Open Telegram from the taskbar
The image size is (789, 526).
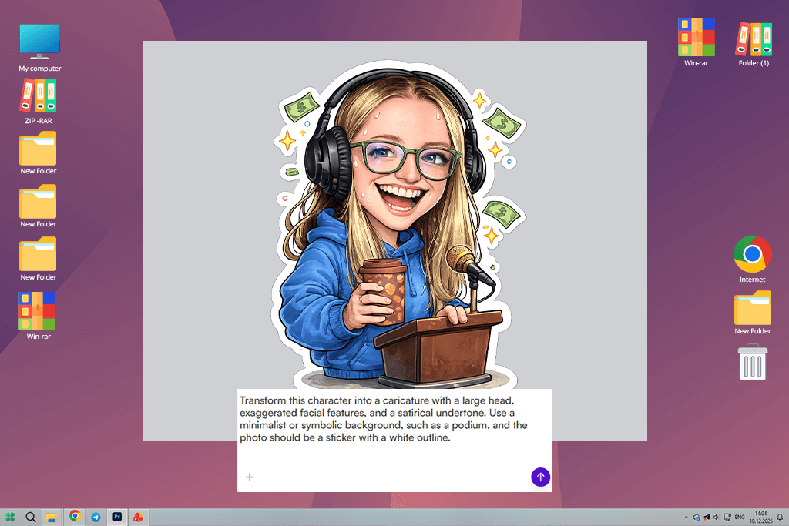[96, 517]
